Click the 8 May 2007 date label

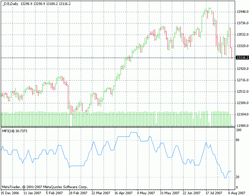click(x=146, y=193)
